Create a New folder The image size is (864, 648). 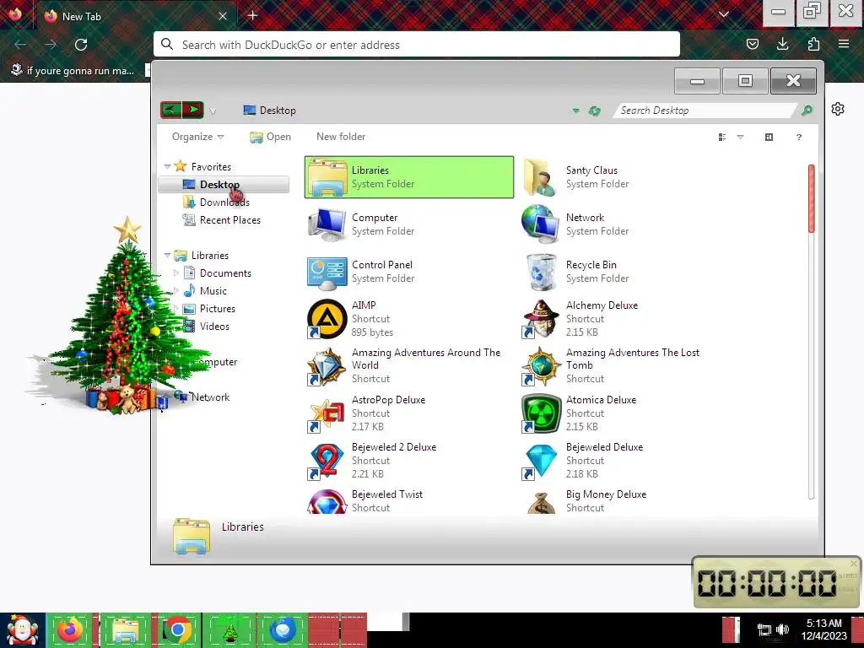coord(341,137)
